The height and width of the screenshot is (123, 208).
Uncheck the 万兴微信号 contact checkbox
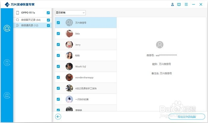58,23
